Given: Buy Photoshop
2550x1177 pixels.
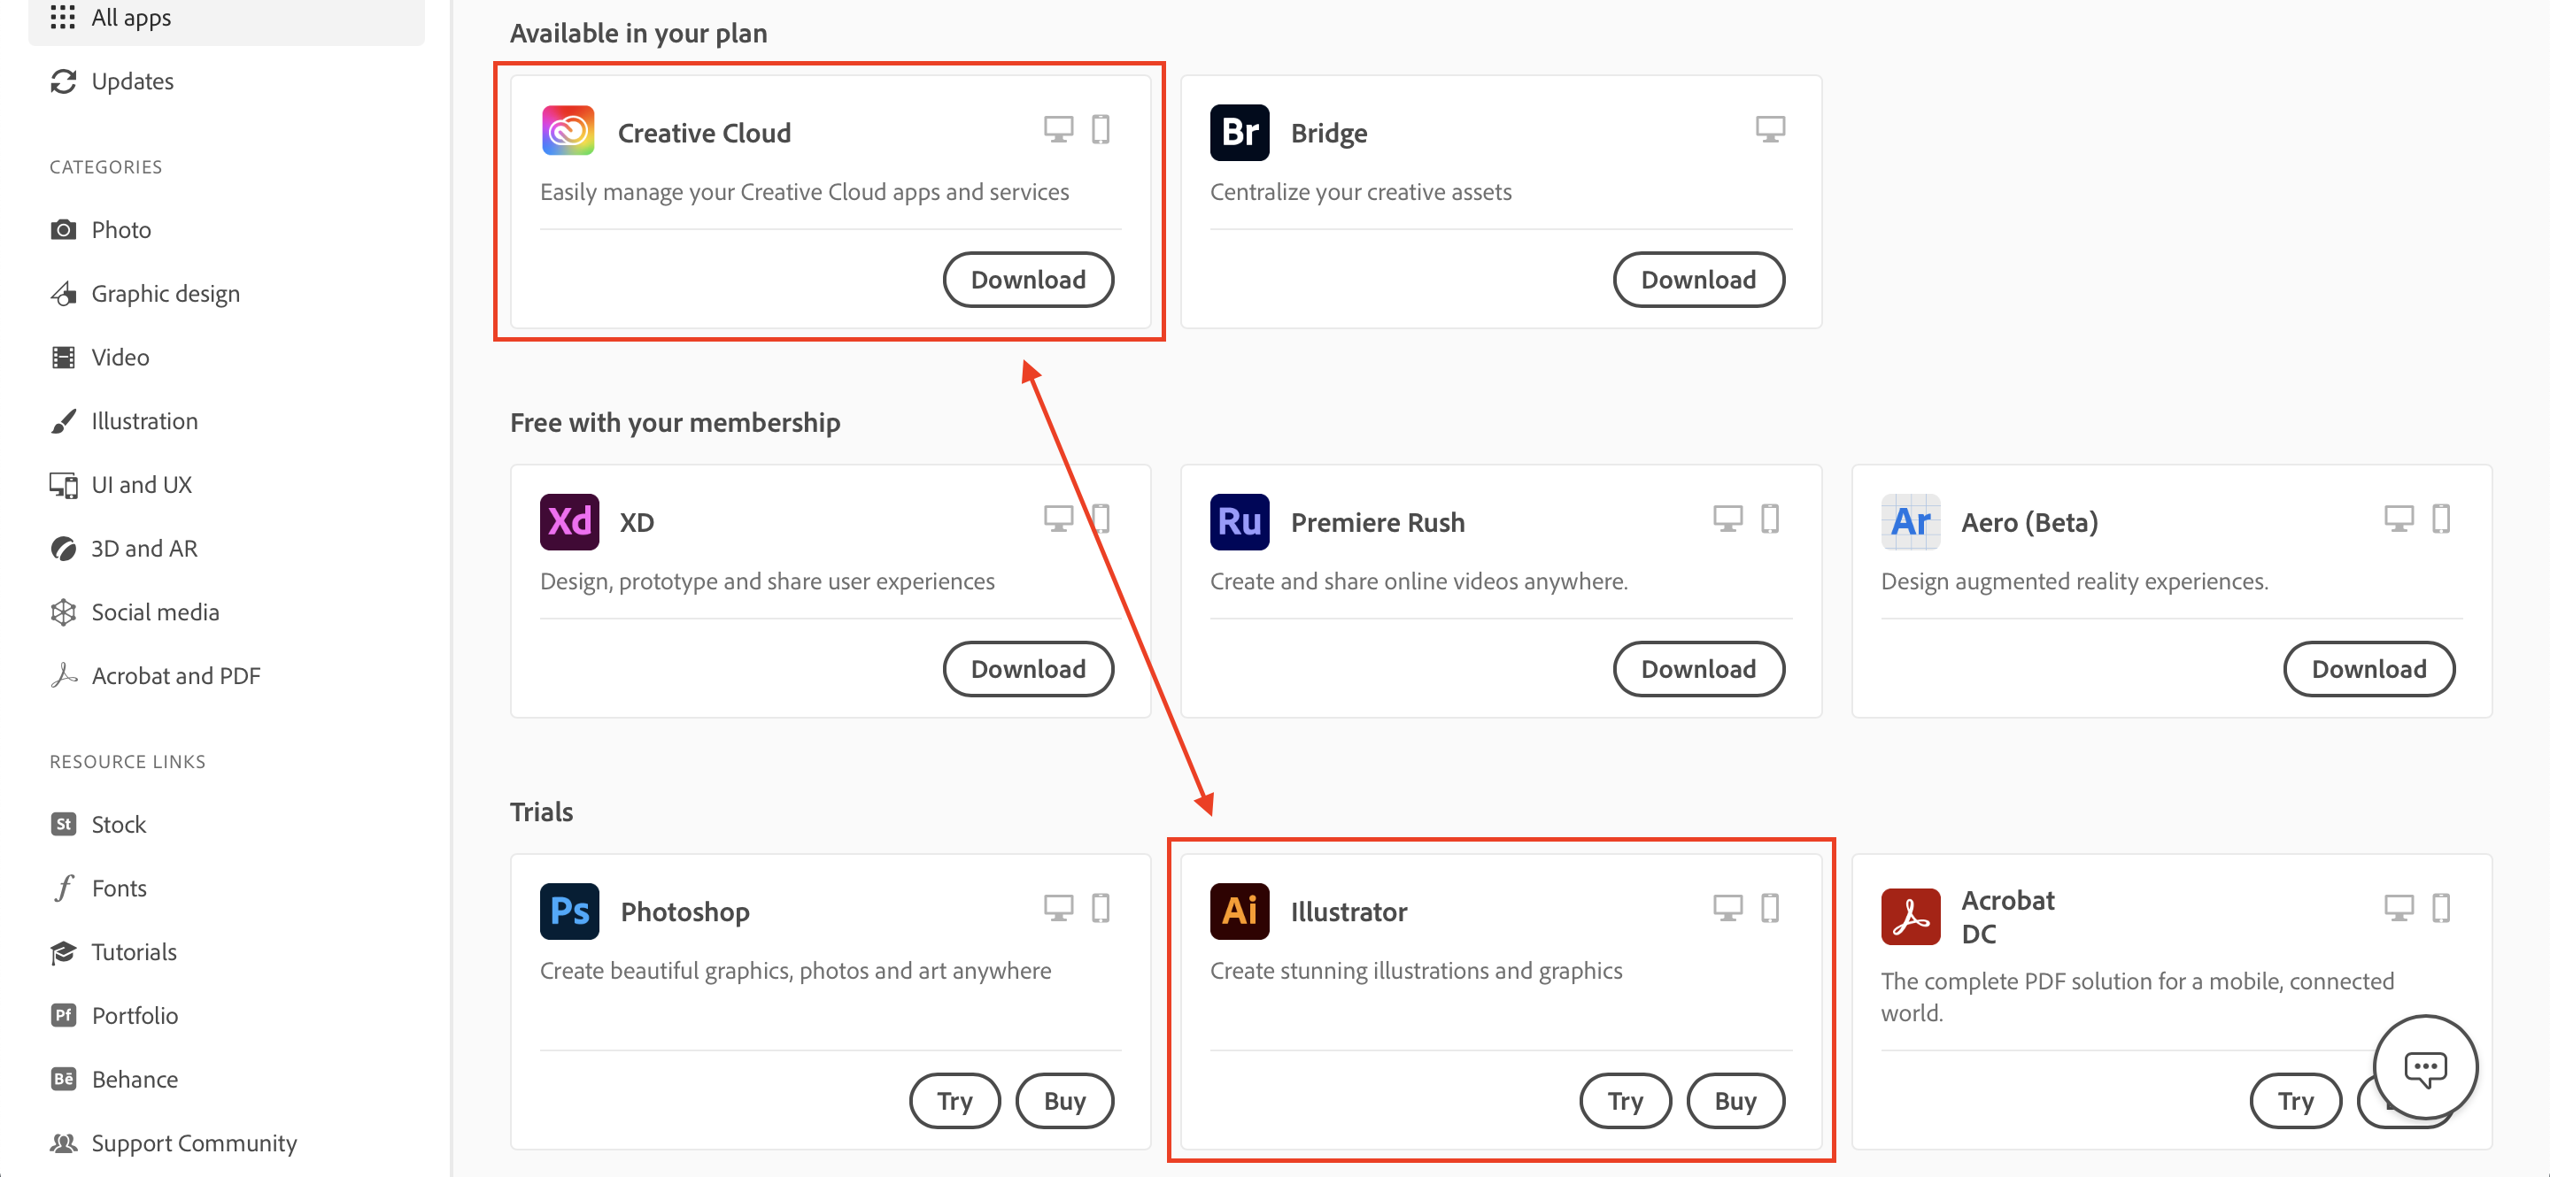Looking at the screenshot, I should click(x=1064, y=1100).
